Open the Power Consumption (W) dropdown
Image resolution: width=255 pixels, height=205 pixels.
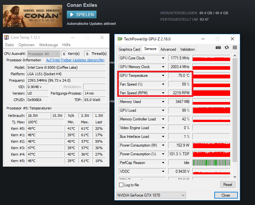click(163, 145)
